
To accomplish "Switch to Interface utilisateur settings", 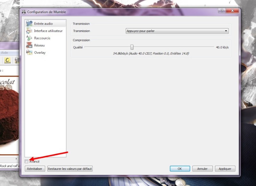I will click(x=45, y=31).
